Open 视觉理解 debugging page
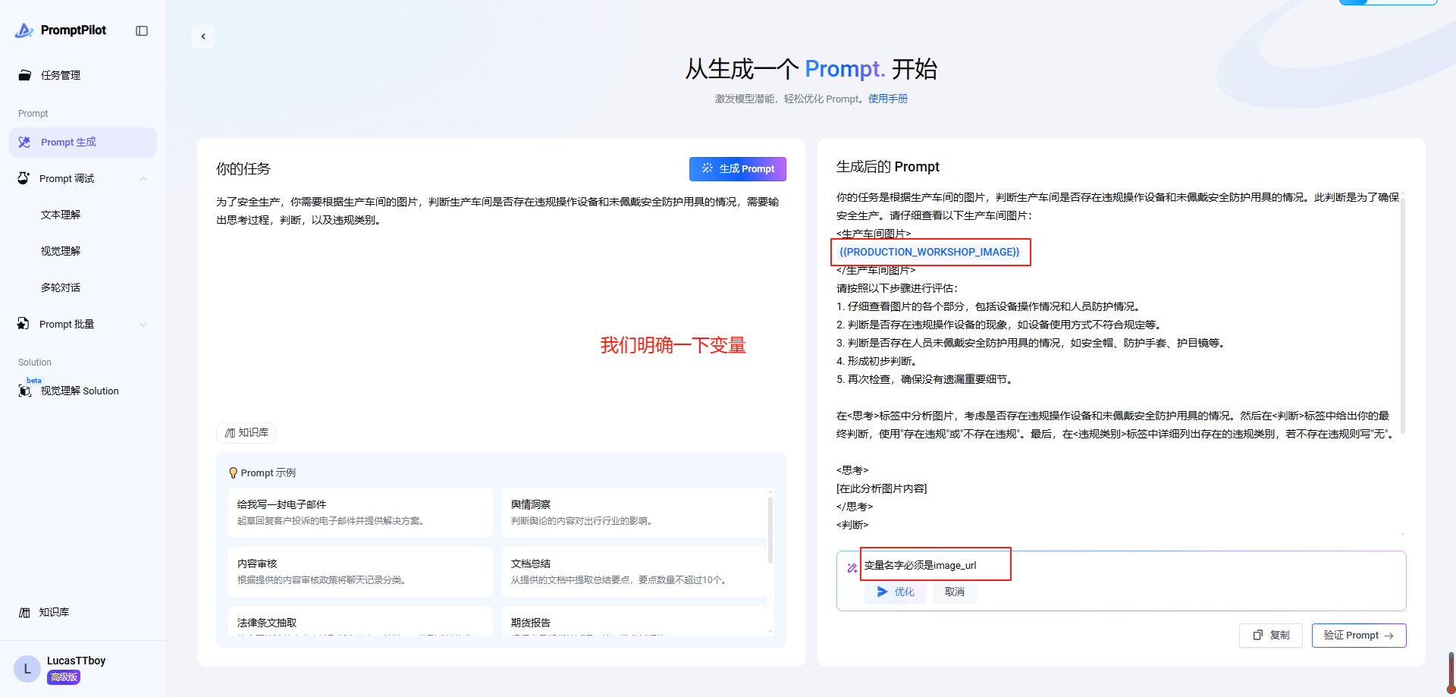 tap(61, 252)
